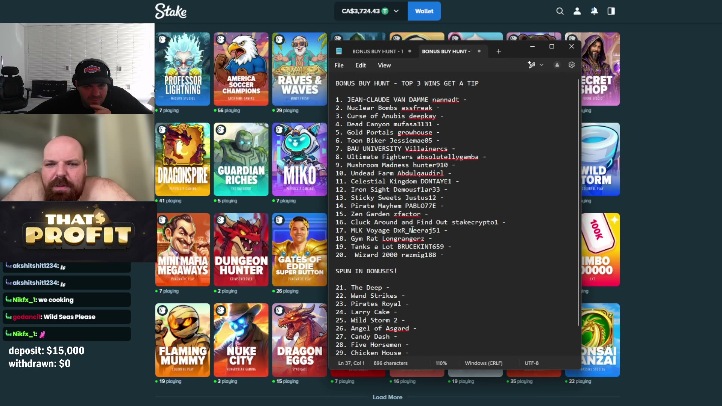Open the Notepad Edit menu

(x=361, y=65)
